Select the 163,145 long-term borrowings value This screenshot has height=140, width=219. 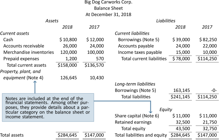click(182, 90)
